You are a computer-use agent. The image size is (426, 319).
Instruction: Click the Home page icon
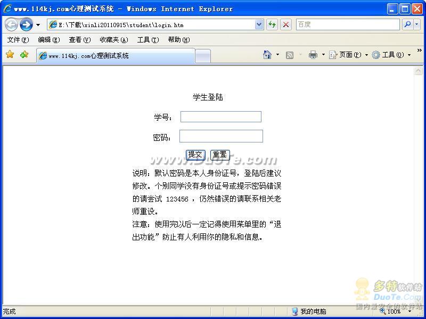[267, 55]
